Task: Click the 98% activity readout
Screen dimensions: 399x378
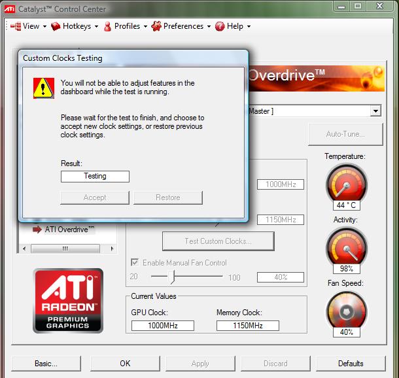Action: 346,269
